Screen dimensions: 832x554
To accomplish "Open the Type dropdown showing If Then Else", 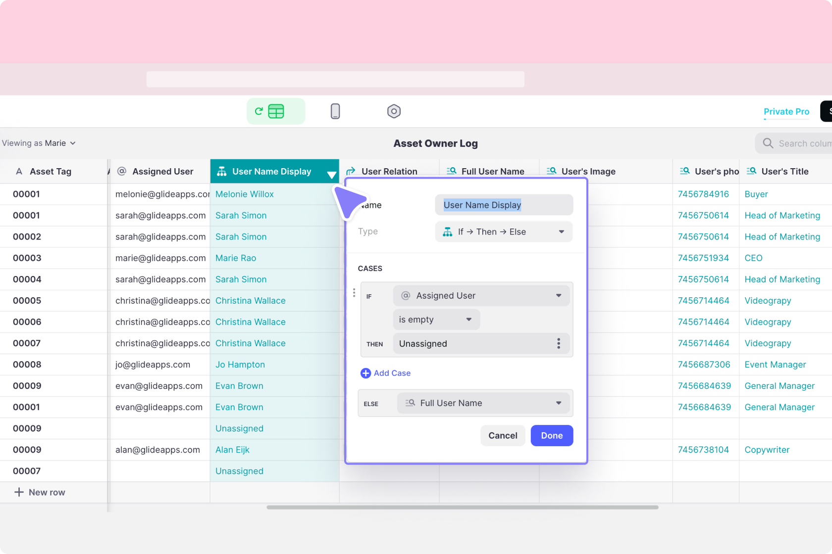I will click(x=503, y=231).
